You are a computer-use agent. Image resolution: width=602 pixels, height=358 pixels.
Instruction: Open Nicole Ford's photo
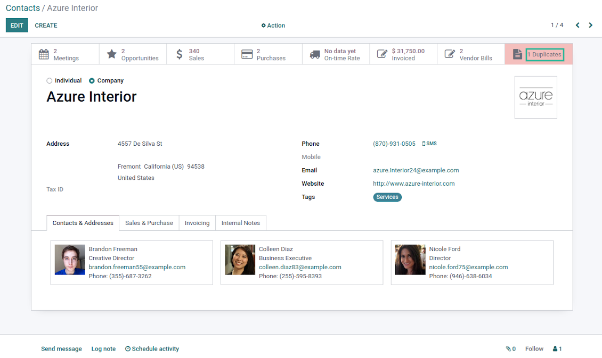point(410,260)
